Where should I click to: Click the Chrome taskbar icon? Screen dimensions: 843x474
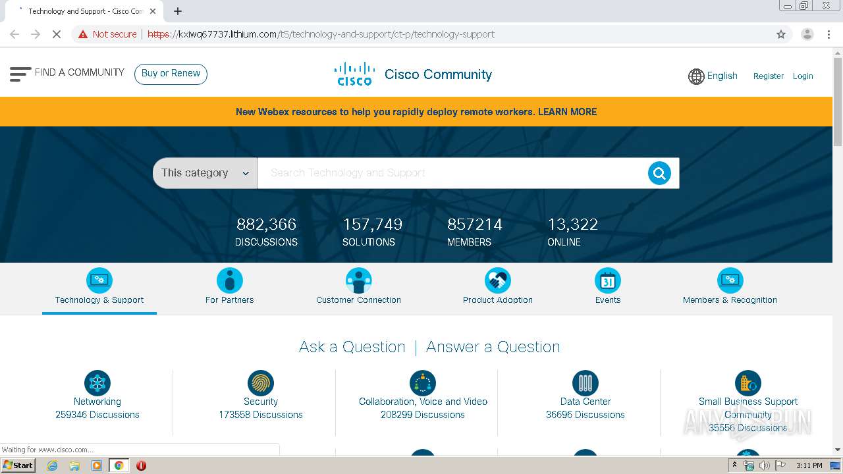pos(119,465)
